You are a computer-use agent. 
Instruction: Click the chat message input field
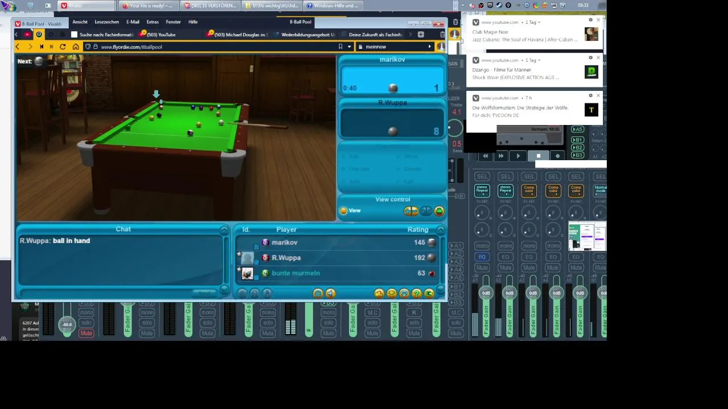[105, 293]
